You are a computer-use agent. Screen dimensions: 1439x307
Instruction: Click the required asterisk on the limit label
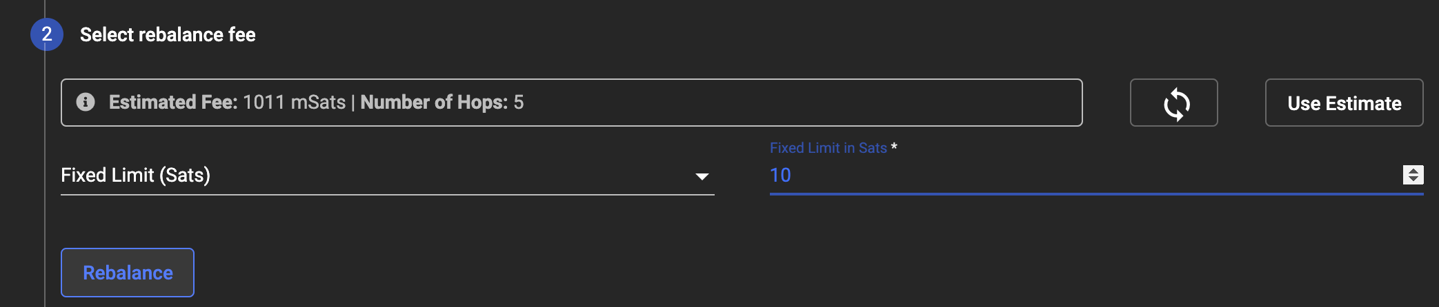pos(894,147)
